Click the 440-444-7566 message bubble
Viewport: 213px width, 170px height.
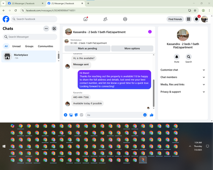point(81,97)
